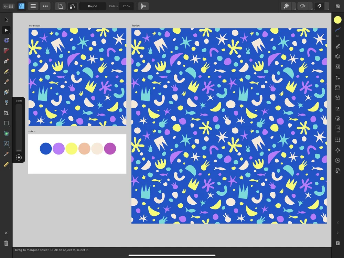Delete selection using the trash button
Image resolution: width=344 pixels, height=258 pixels.
[x=6, y=243]
